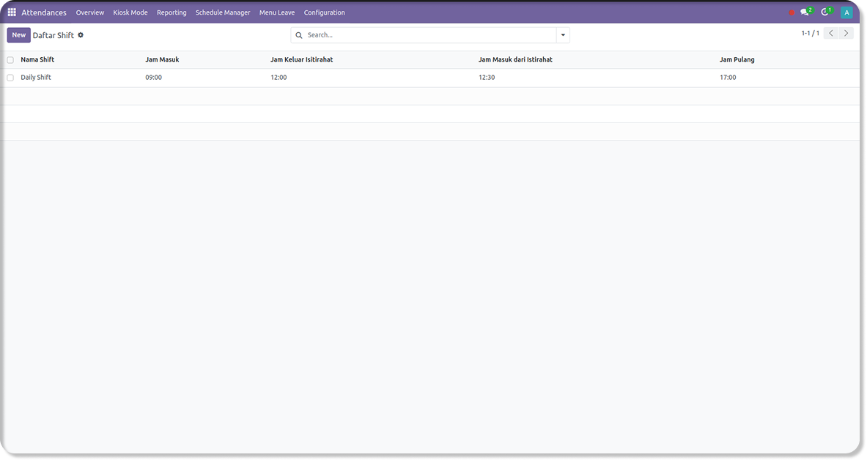Switch to Kiosk Mode
This screenshot has width=867, height=460.
[130, 12]
